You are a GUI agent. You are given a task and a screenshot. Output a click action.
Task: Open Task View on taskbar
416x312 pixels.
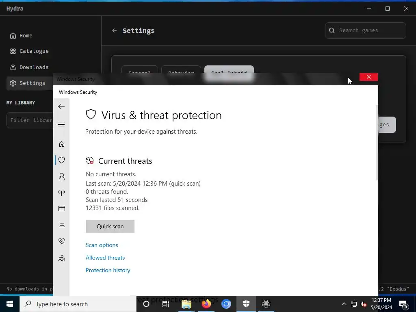pyautogui.click(x=166, y=304)
